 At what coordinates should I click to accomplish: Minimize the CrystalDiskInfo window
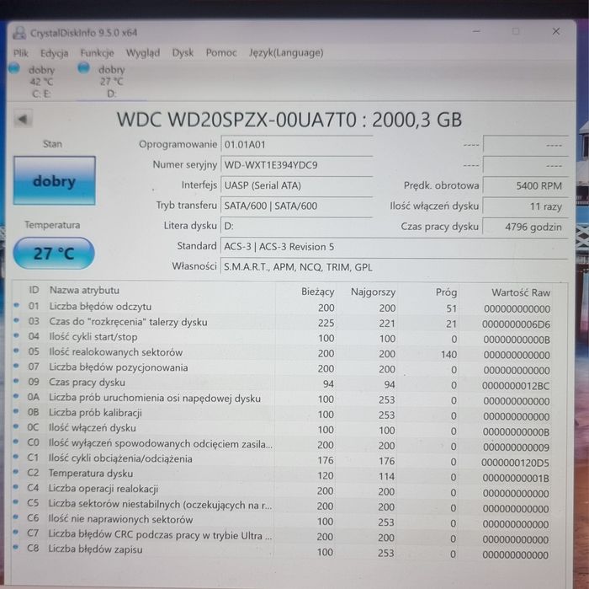[476, 31]
